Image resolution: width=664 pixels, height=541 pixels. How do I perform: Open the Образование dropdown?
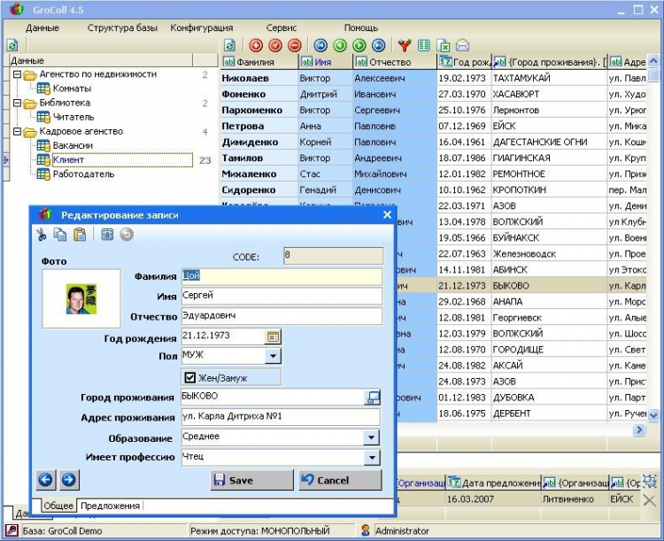pos(371,437)
